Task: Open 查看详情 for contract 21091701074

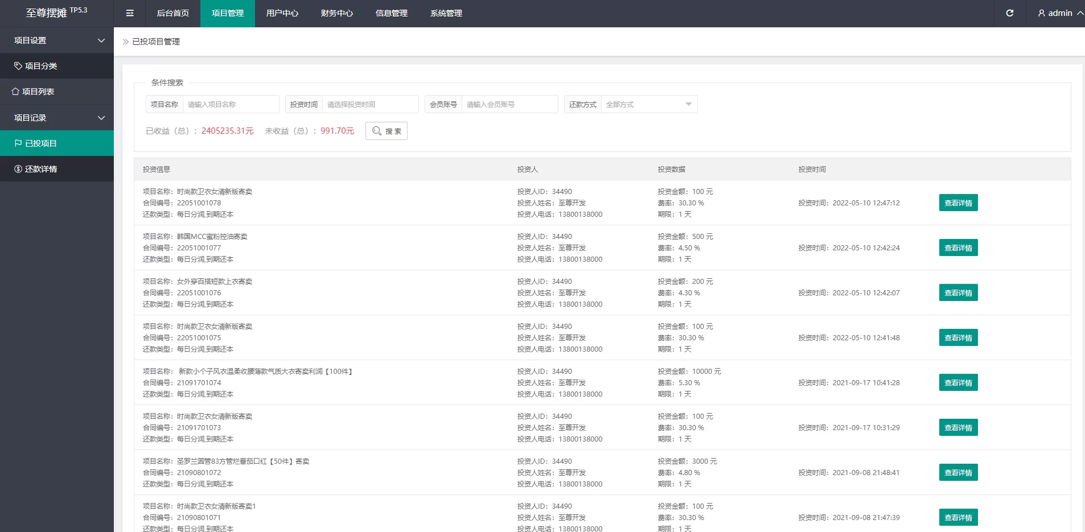Action: coord(958,383)
